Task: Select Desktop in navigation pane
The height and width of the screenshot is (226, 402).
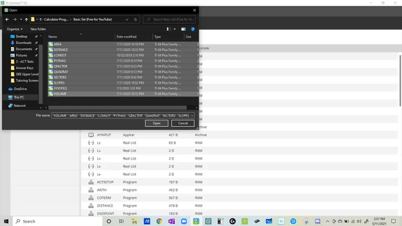Action: click(21, 37)
